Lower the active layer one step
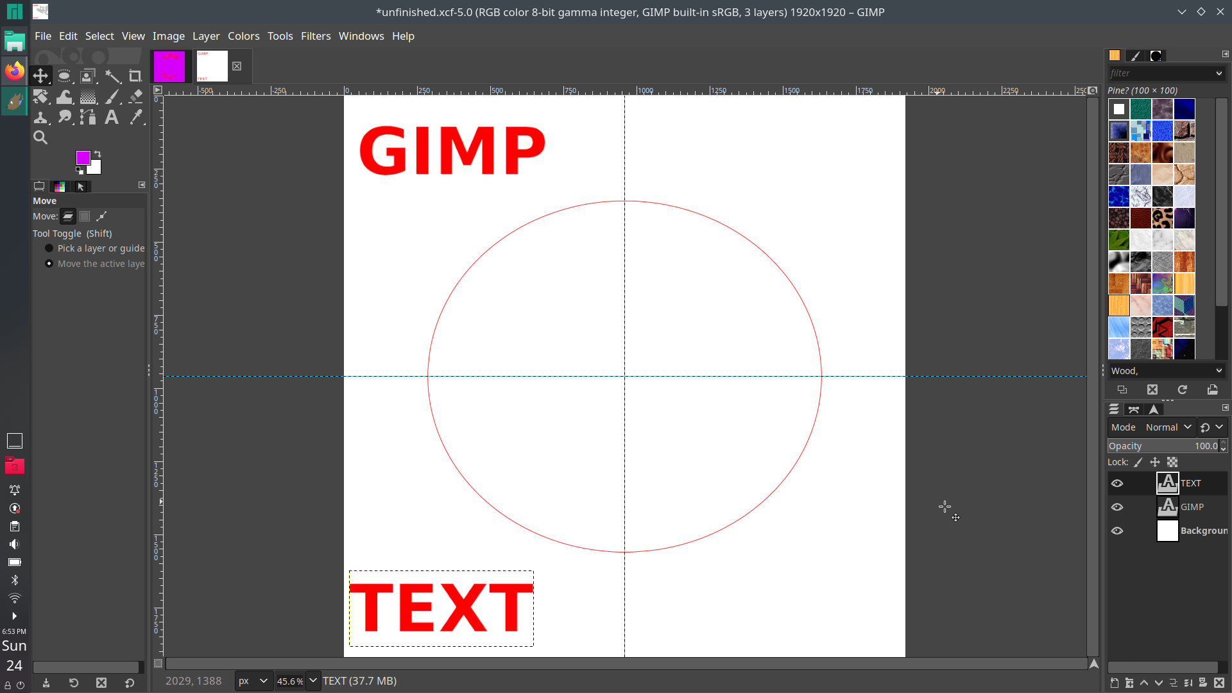1232x693 pixels. coord(1159,683)
